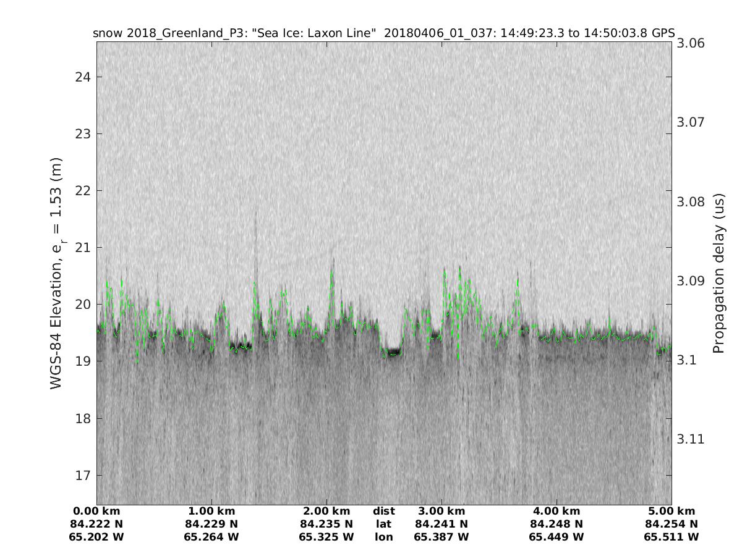Click the "lon" legend label
Image resolution: width=742 pixels, height=556 pixels.
click(x=383, y=537)
